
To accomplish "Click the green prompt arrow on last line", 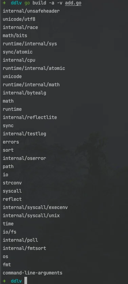I will pos(4,281).
